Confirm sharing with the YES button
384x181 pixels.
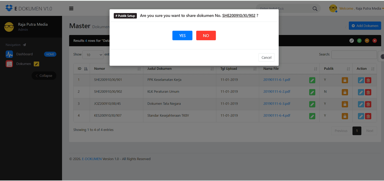coord(182,35)
